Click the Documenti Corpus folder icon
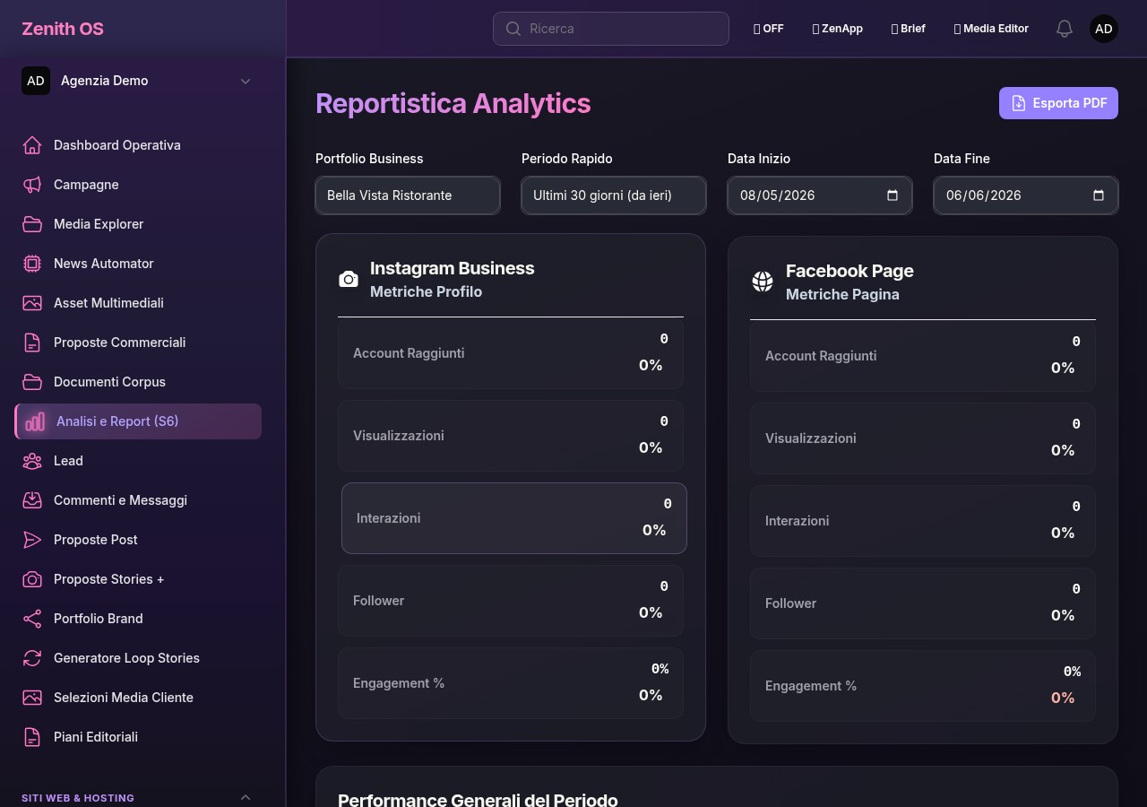 pos(32,382)
